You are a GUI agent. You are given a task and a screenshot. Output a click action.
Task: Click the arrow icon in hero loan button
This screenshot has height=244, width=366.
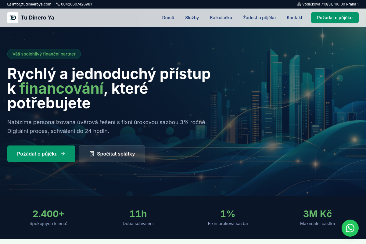point(63,154)
